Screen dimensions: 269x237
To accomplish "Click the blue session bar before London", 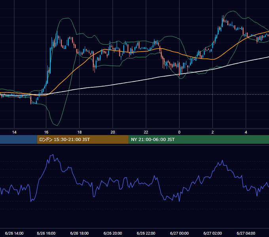I will (19, 139).
